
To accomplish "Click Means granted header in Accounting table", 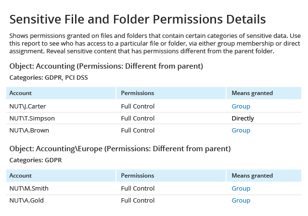I will (264, 93).
